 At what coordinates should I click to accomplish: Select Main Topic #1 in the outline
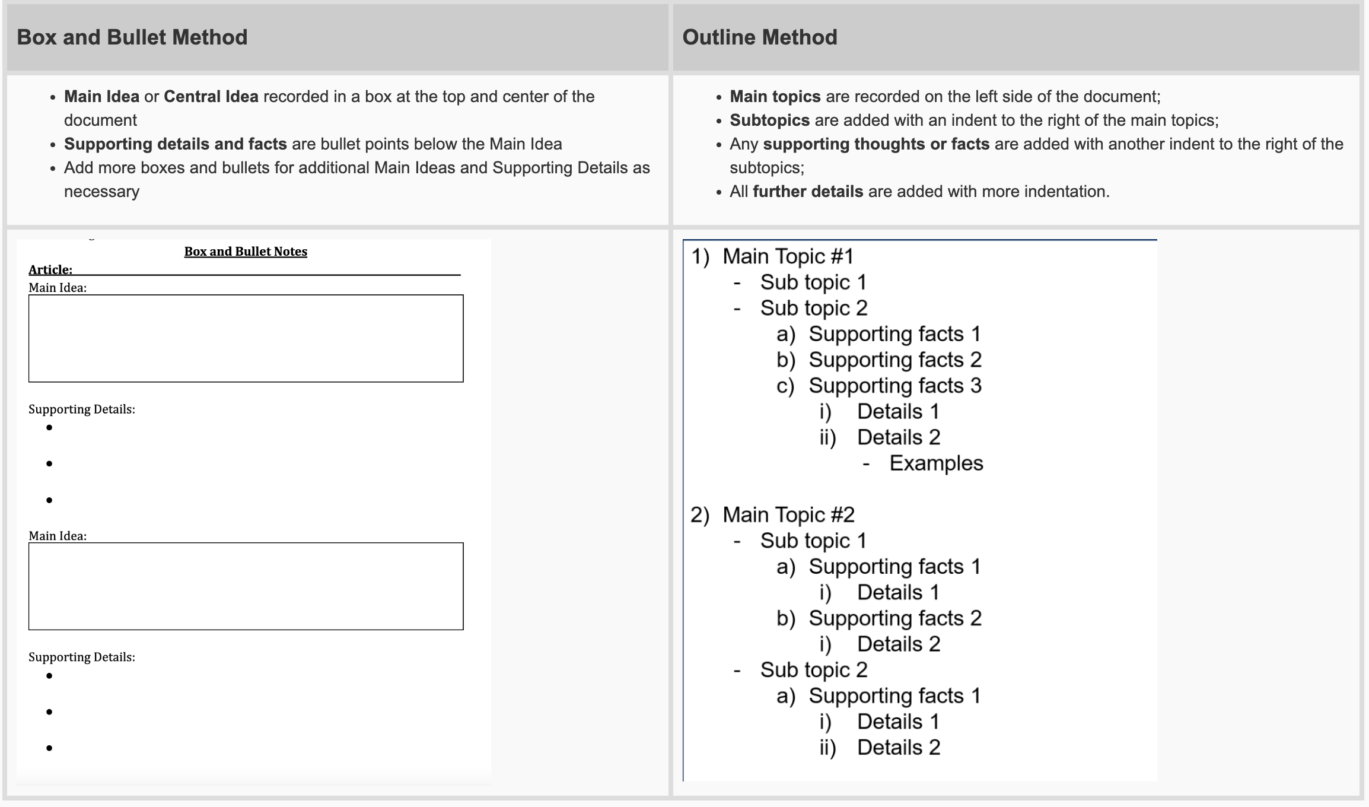tap(788, 256)
